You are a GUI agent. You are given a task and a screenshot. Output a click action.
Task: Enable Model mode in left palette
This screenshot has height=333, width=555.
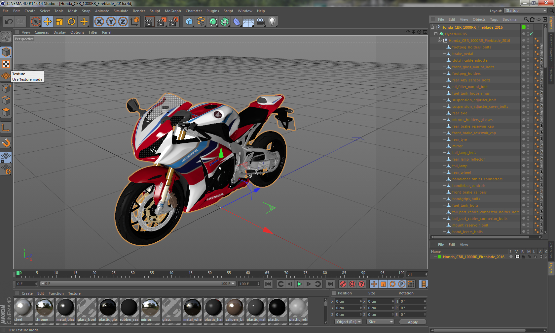pyautogui.click(x=6, y=52)
